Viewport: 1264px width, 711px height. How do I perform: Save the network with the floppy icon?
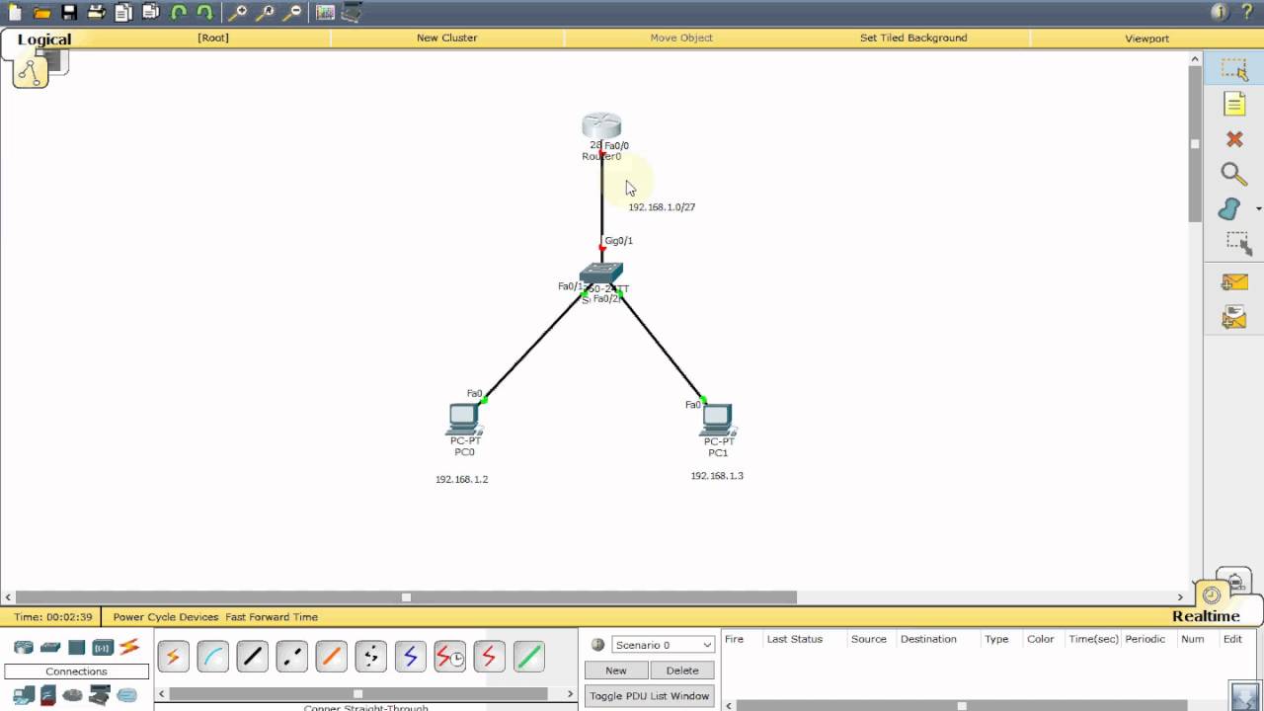coord(68,12)
